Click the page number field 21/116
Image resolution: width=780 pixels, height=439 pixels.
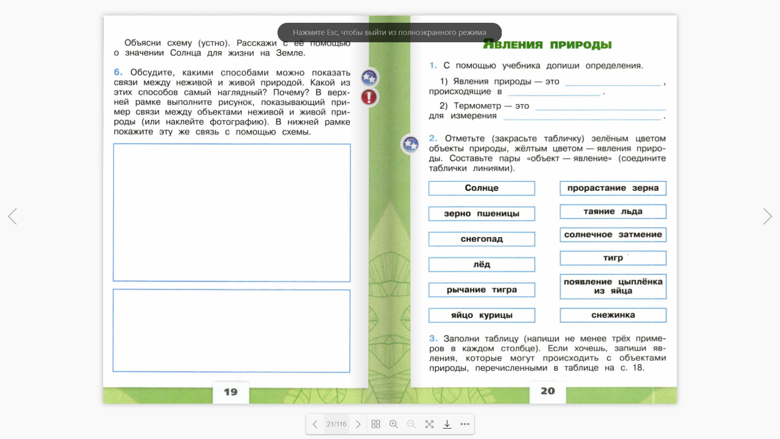336,424
